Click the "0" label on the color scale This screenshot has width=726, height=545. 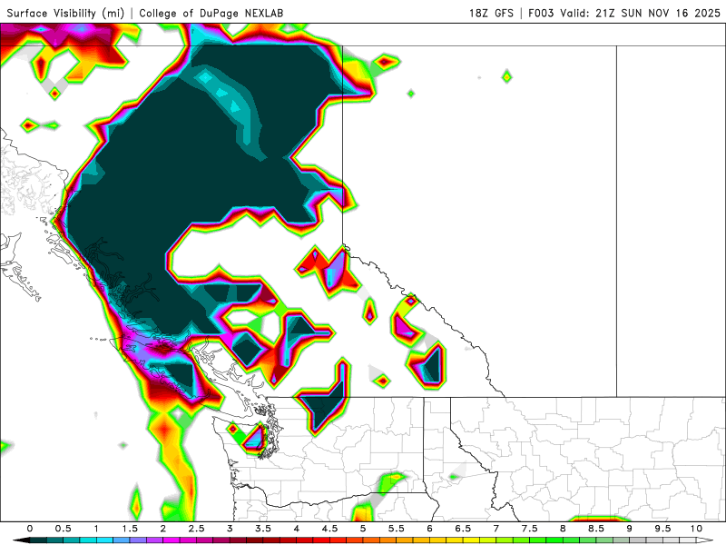tap(30, 529)
